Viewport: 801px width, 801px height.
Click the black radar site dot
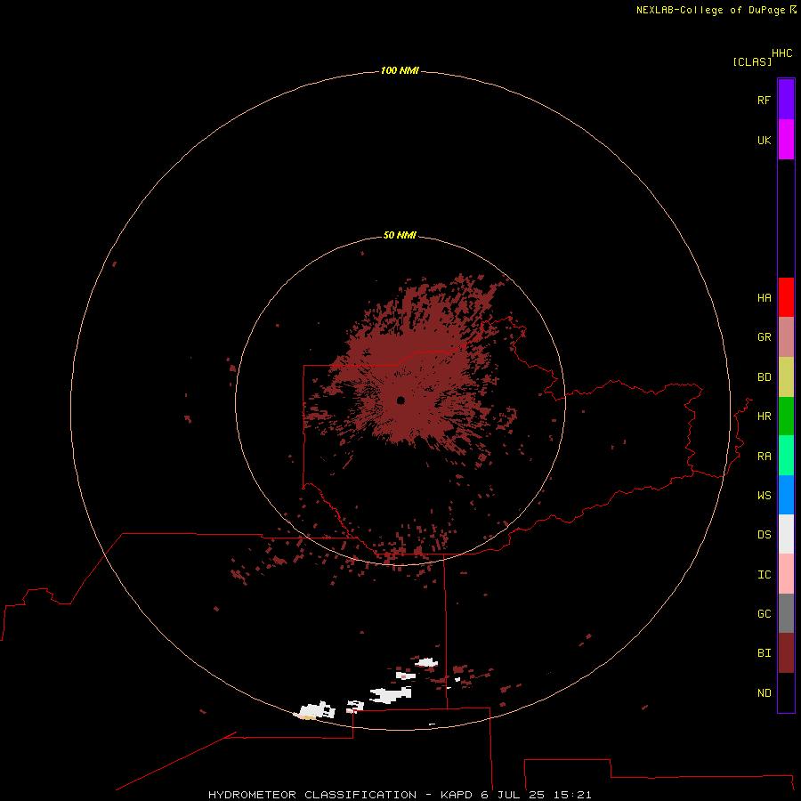(400, 400)
